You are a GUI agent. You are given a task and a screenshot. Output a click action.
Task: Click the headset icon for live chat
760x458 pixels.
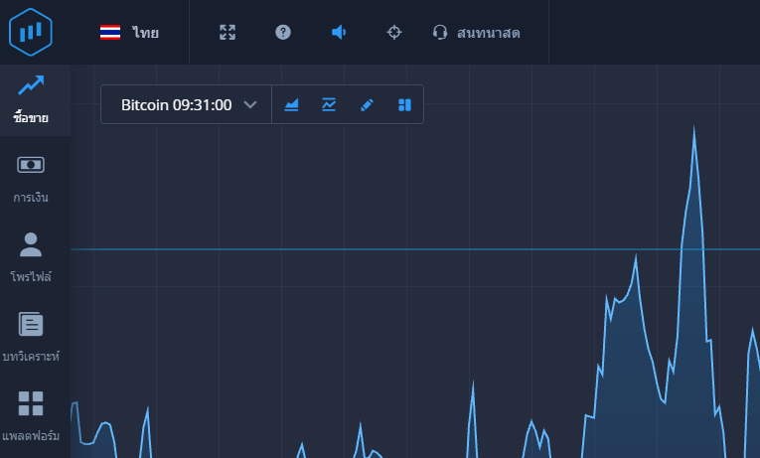(440, 33)
